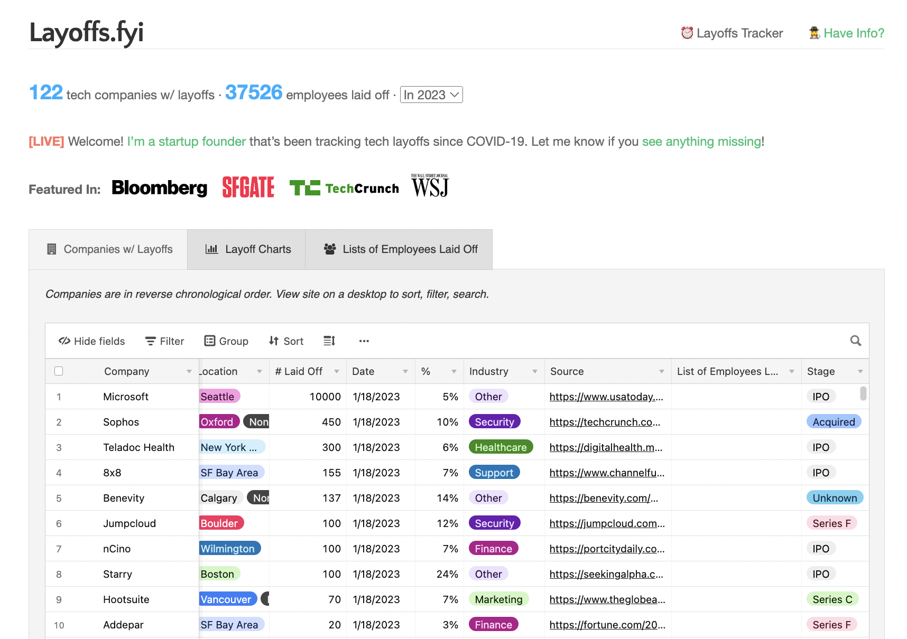Click the Unknown stage tag for Benevity
The image size is (907, 639).
[835, 498]
